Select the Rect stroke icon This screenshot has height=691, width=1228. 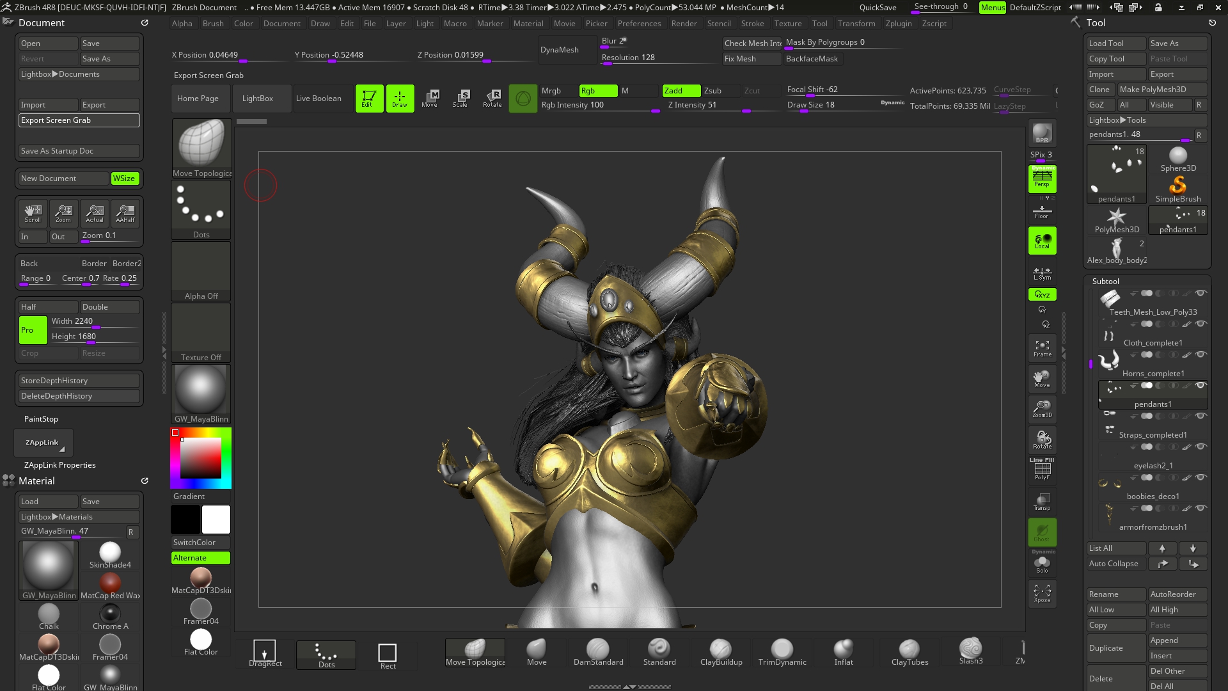[x=388, y=655]
